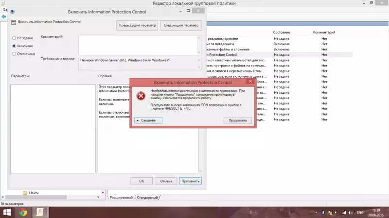Click the ENG language indicator
Viewport: 389px width, 218px height.
click(360, 213)
